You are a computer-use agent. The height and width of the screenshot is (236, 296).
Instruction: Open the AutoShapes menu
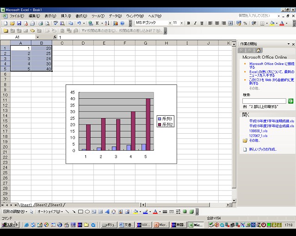pyautogui.click(x=50, y=212)
